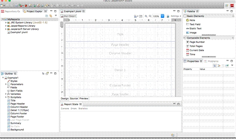
Task: Open the Settings dropdown in editor toolbar
Action: (x=176, y=16)
